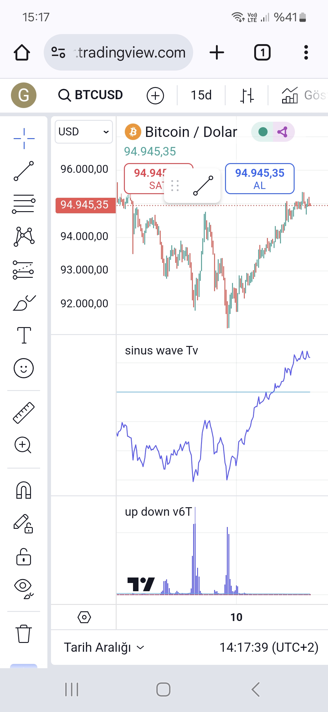Select the trend line drawing tool
This screenshot has width=328, height=712.
pyautogui.click(x=24, y=171)
